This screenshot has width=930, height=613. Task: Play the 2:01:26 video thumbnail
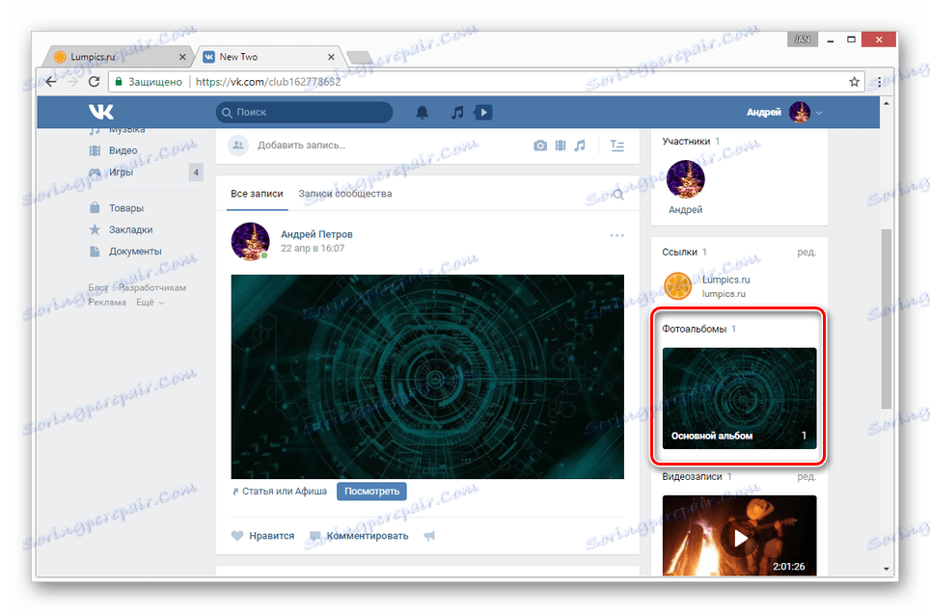pos(739,535)
